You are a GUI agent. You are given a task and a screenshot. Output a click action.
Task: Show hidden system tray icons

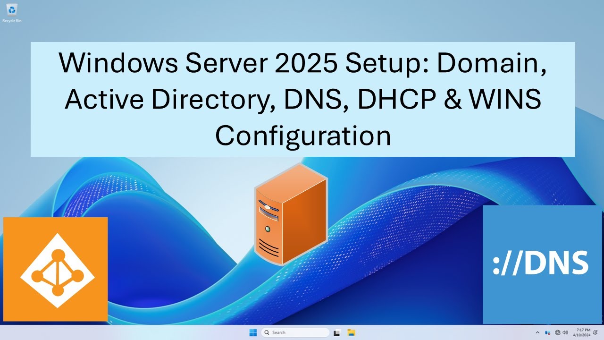point(537,332)
